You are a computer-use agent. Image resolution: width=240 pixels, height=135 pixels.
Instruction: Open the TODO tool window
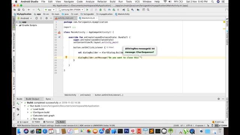pos(36,122)
